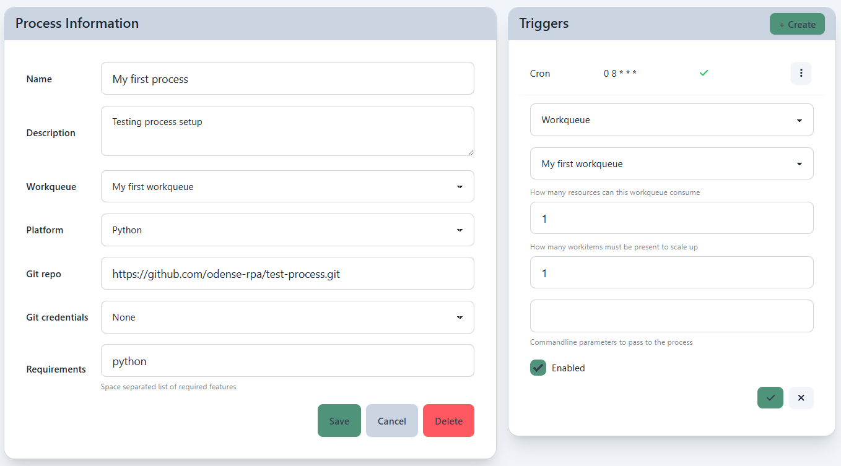Create a new trigger with + Create

[x=797, y=24]
